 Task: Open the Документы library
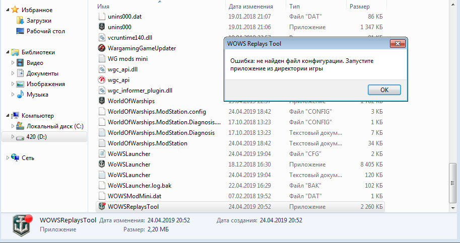(x=42, y=73)
